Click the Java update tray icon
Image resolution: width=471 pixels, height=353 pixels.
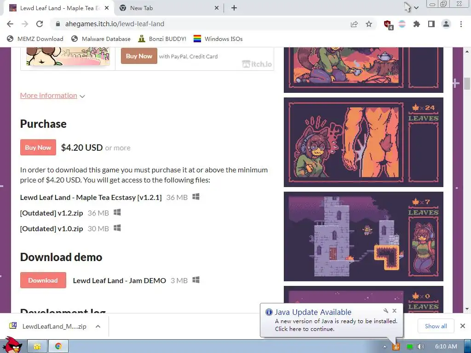pyautogui.click(x=396, y=347)
